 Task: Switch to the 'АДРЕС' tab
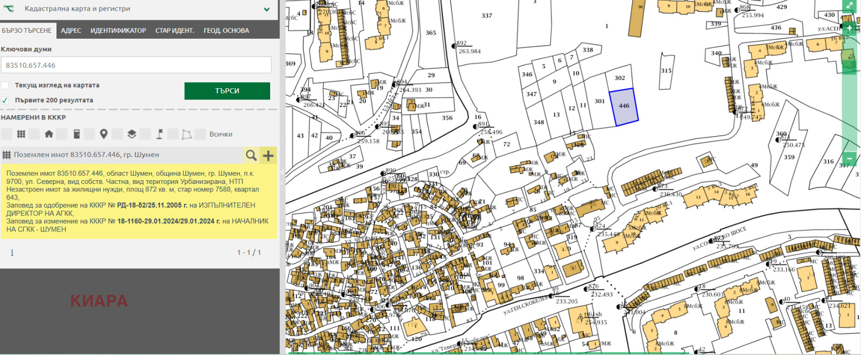(x=71, y=31)
